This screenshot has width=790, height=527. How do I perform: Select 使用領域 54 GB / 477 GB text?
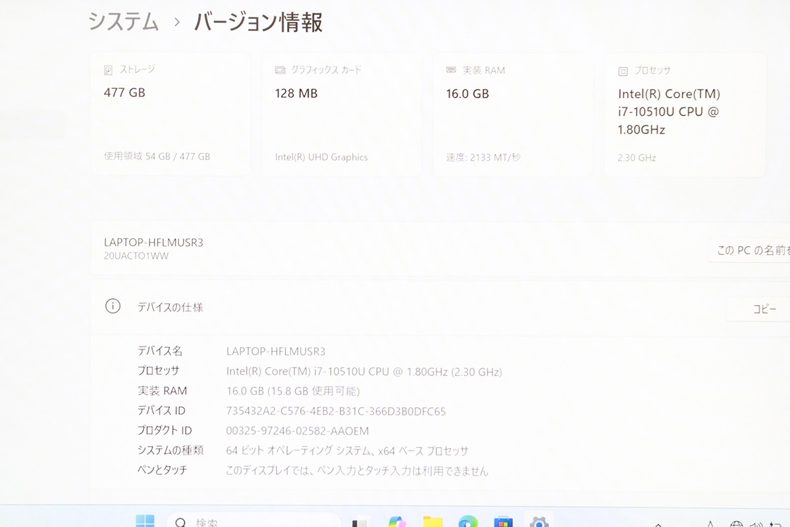tap(157, 157)
